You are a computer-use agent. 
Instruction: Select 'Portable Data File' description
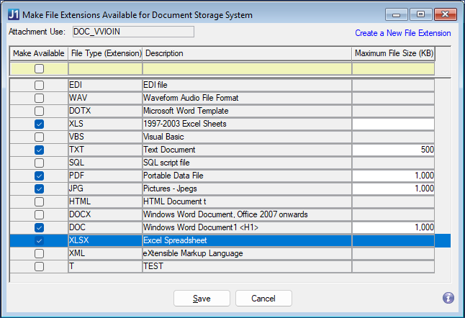pos(247,176)
